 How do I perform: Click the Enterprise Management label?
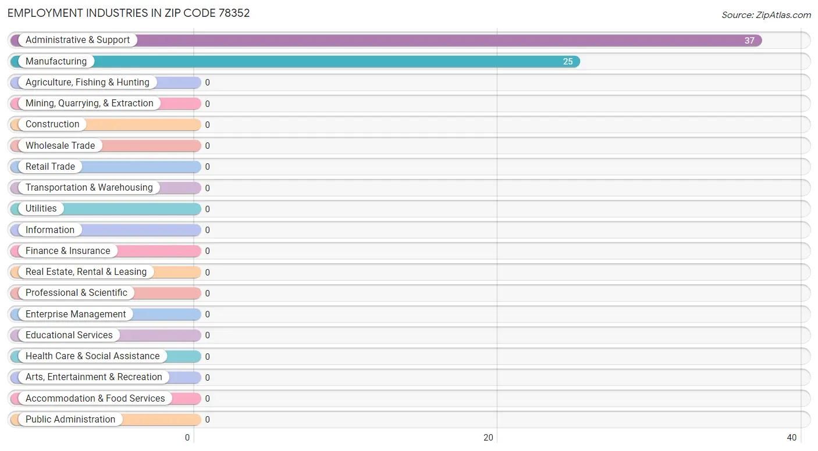pyautogui.click(x=76, y=314)
